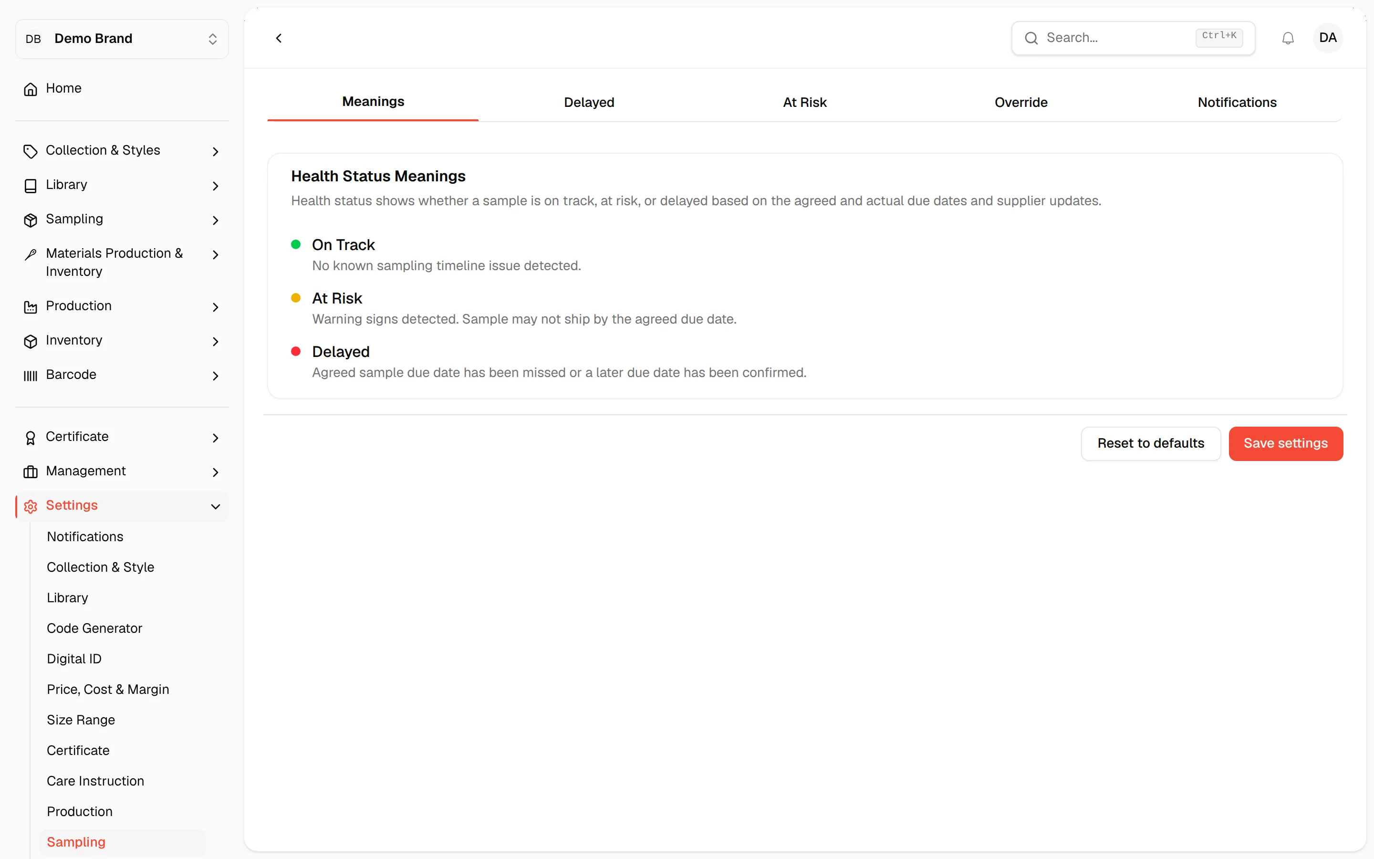1374x859 pixels.
Task: Open Certificate under Settings
Action: pyautogui.click(x=78, y=750)
